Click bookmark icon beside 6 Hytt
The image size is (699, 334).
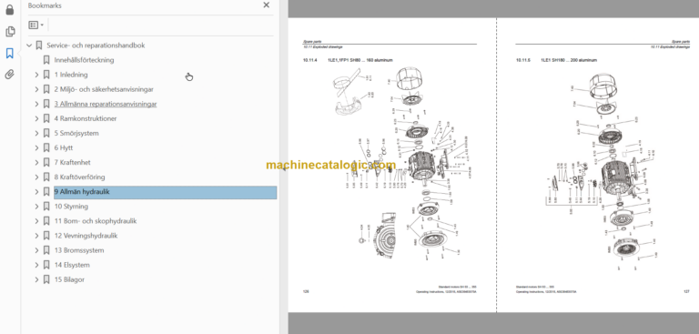coord(46,148)
